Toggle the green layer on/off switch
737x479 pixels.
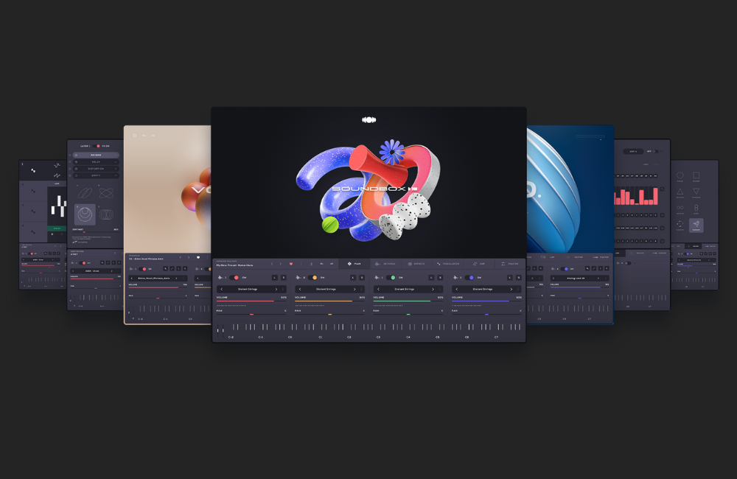click(391, 277)
